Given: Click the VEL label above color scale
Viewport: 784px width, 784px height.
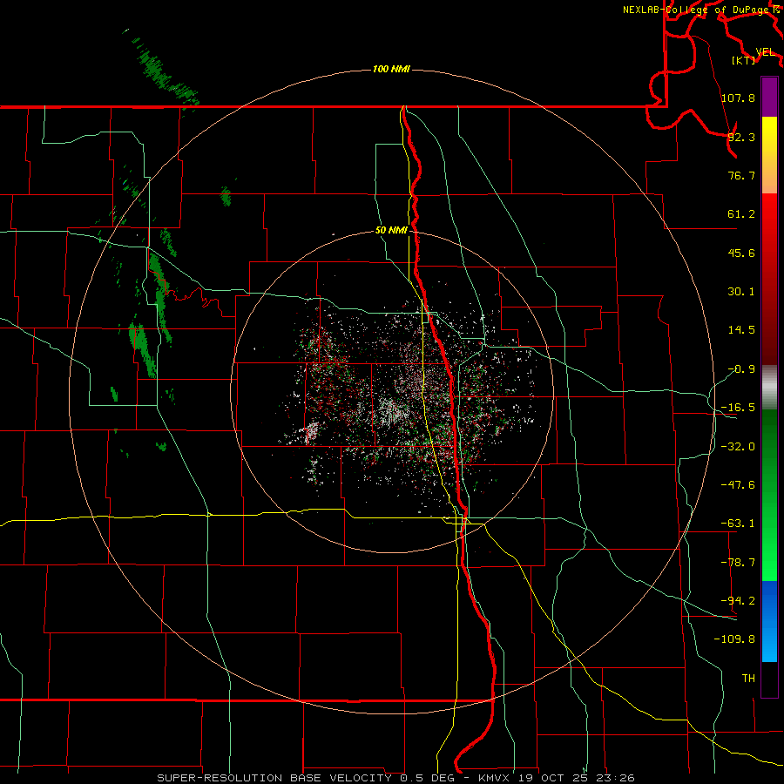Looking at the screenshot, I should [x=765, y=52].
